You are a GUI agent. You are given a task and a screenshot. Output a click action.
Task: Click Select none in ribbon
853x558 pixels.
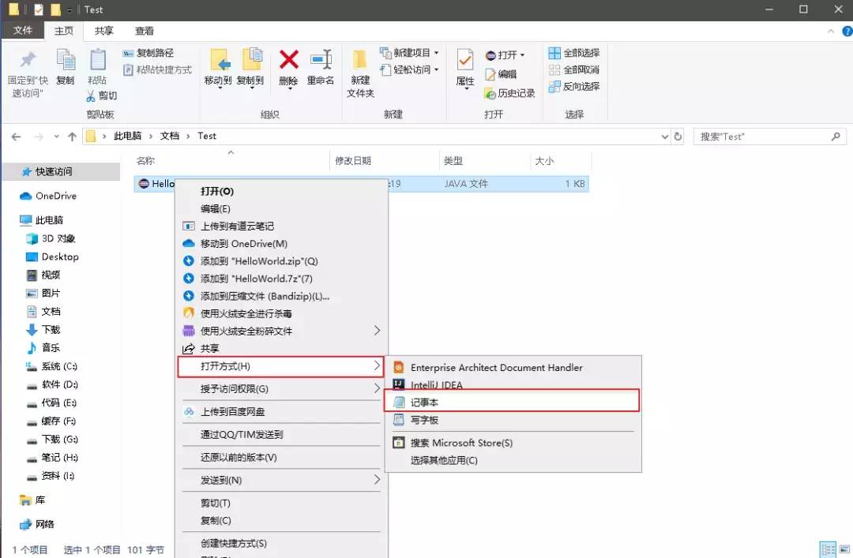pyautogui.click(x=574, y=69)
